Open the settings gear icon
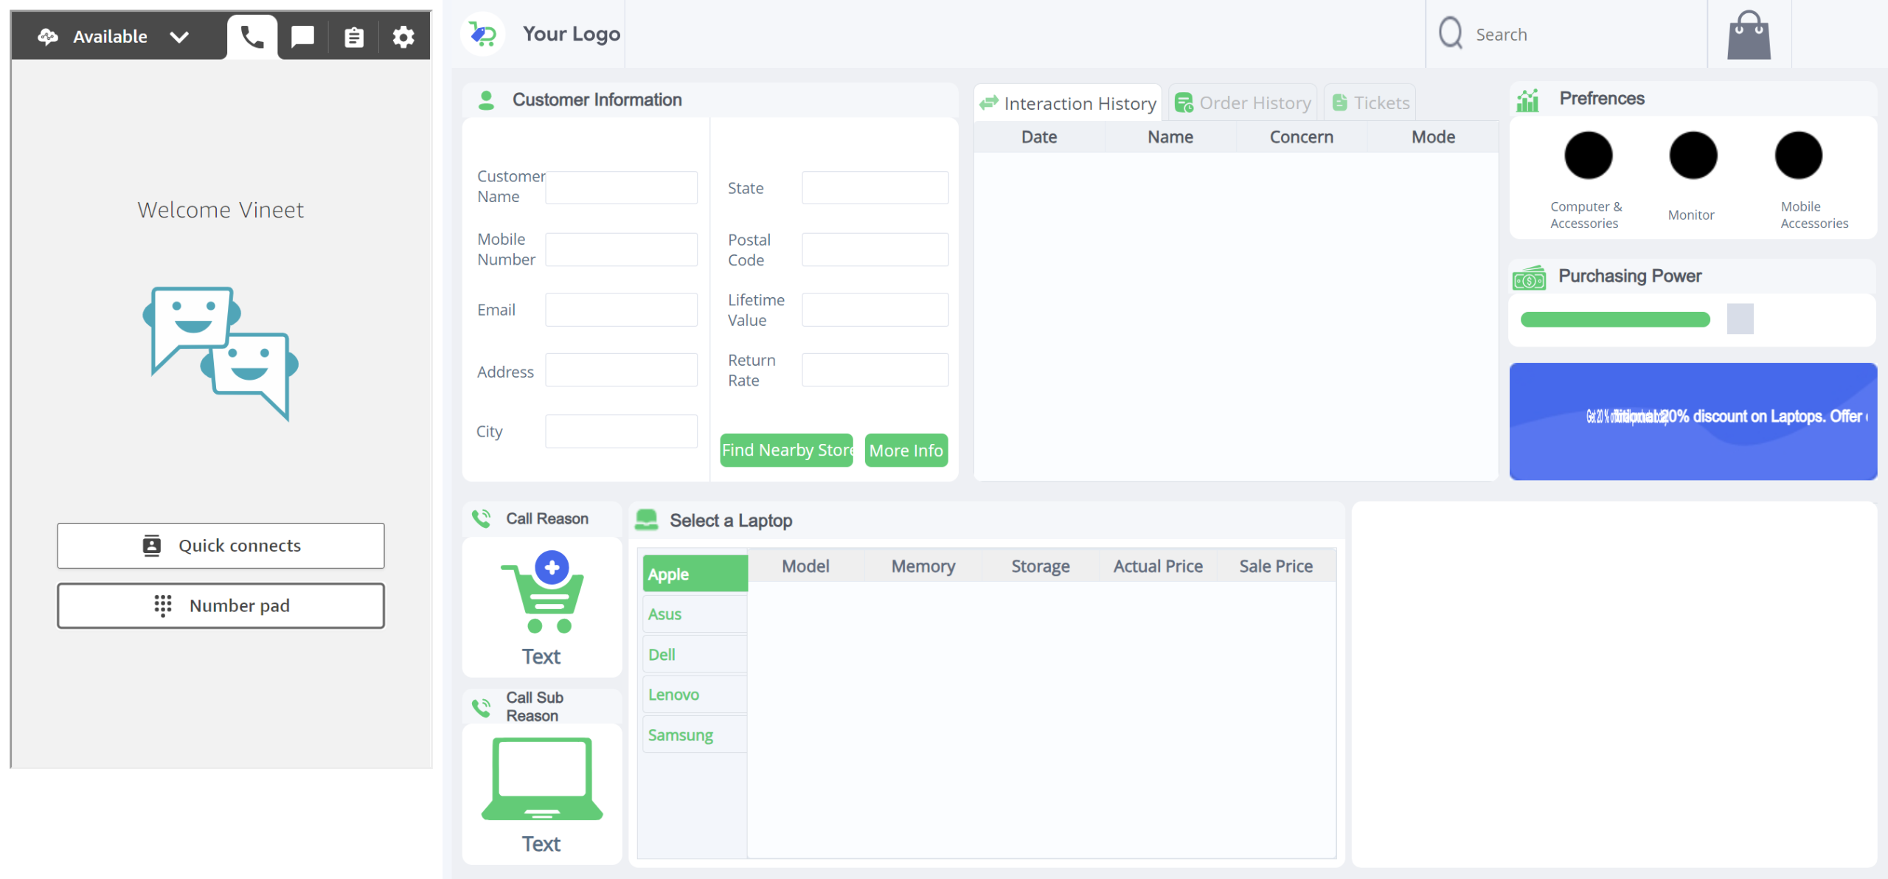 [x=403, y=36]
